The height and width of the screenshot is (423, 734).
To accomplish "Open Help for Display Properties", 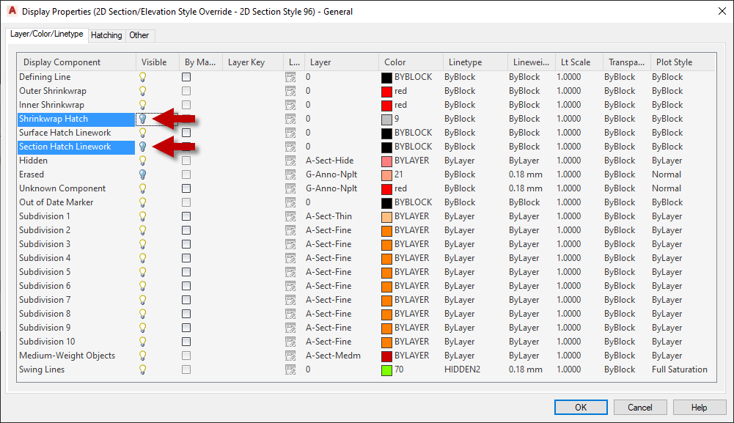I will pyautogui.click(x=698, y=407).
